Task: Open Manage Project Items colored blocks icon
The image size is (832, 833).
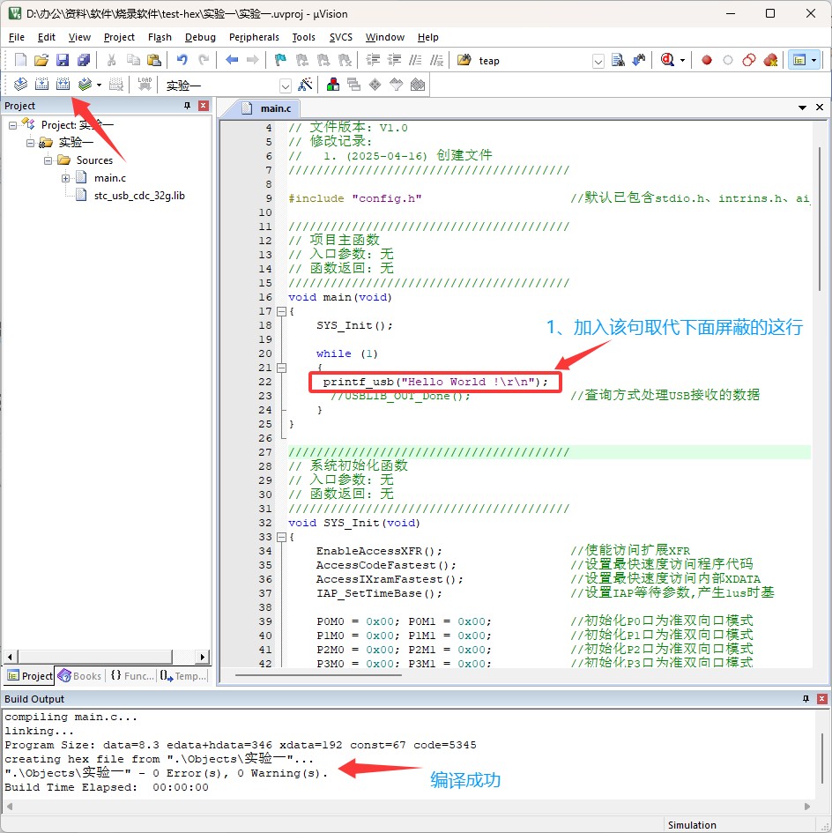Action: [x=333, y=85]
